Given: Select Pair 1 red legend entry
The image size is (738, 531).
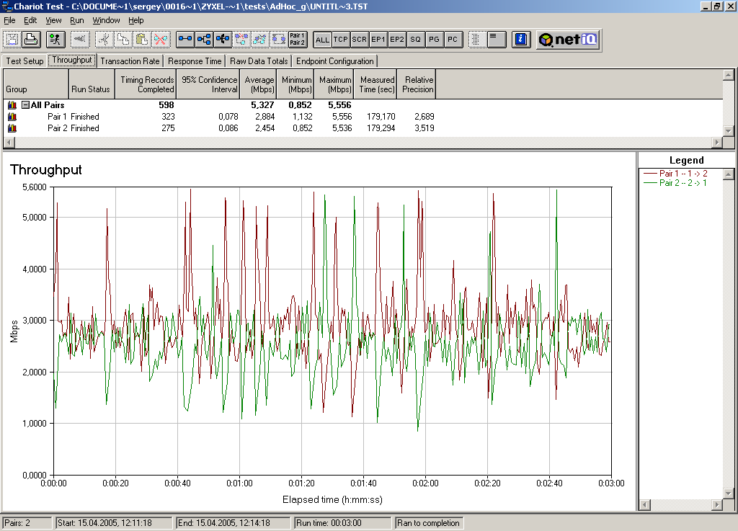Looking at the screenshot, I should (683, 174).
